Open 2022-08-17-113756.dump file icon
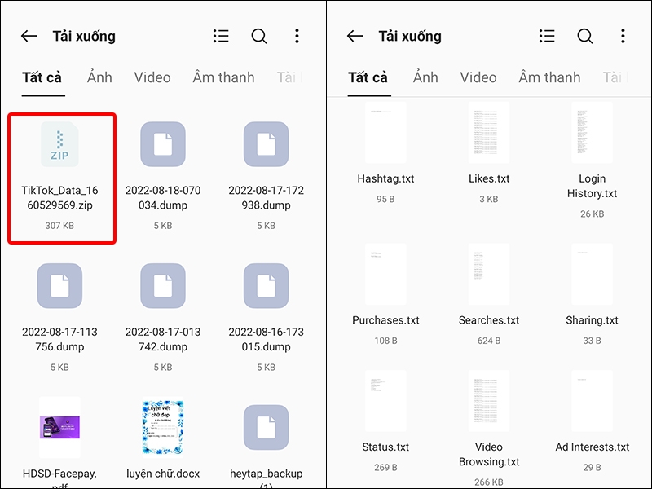This screenshot has width=652, height=489. [59, 286]
